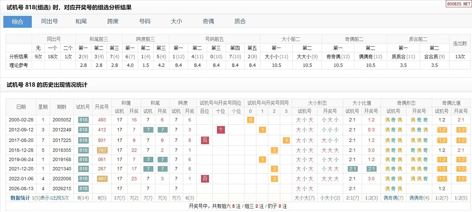Click the 日期 column header
Viewport: 472px width, 212px height.
[21, 107]
